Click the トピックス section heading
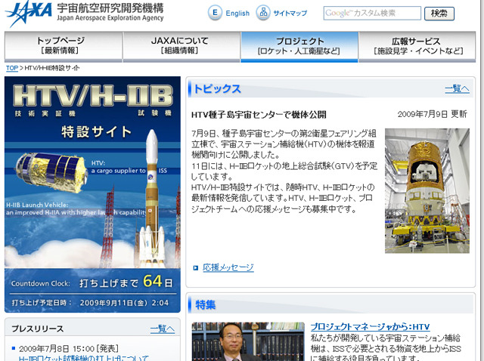Screen dimensions: 484x361 click(217, 89)
